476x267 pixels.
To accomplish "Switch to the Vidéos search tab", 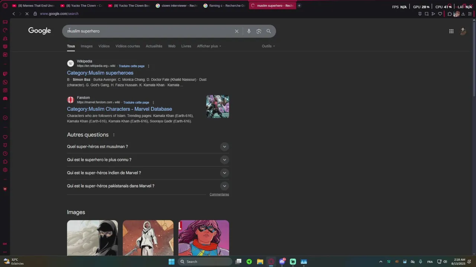I will (104, 46).
